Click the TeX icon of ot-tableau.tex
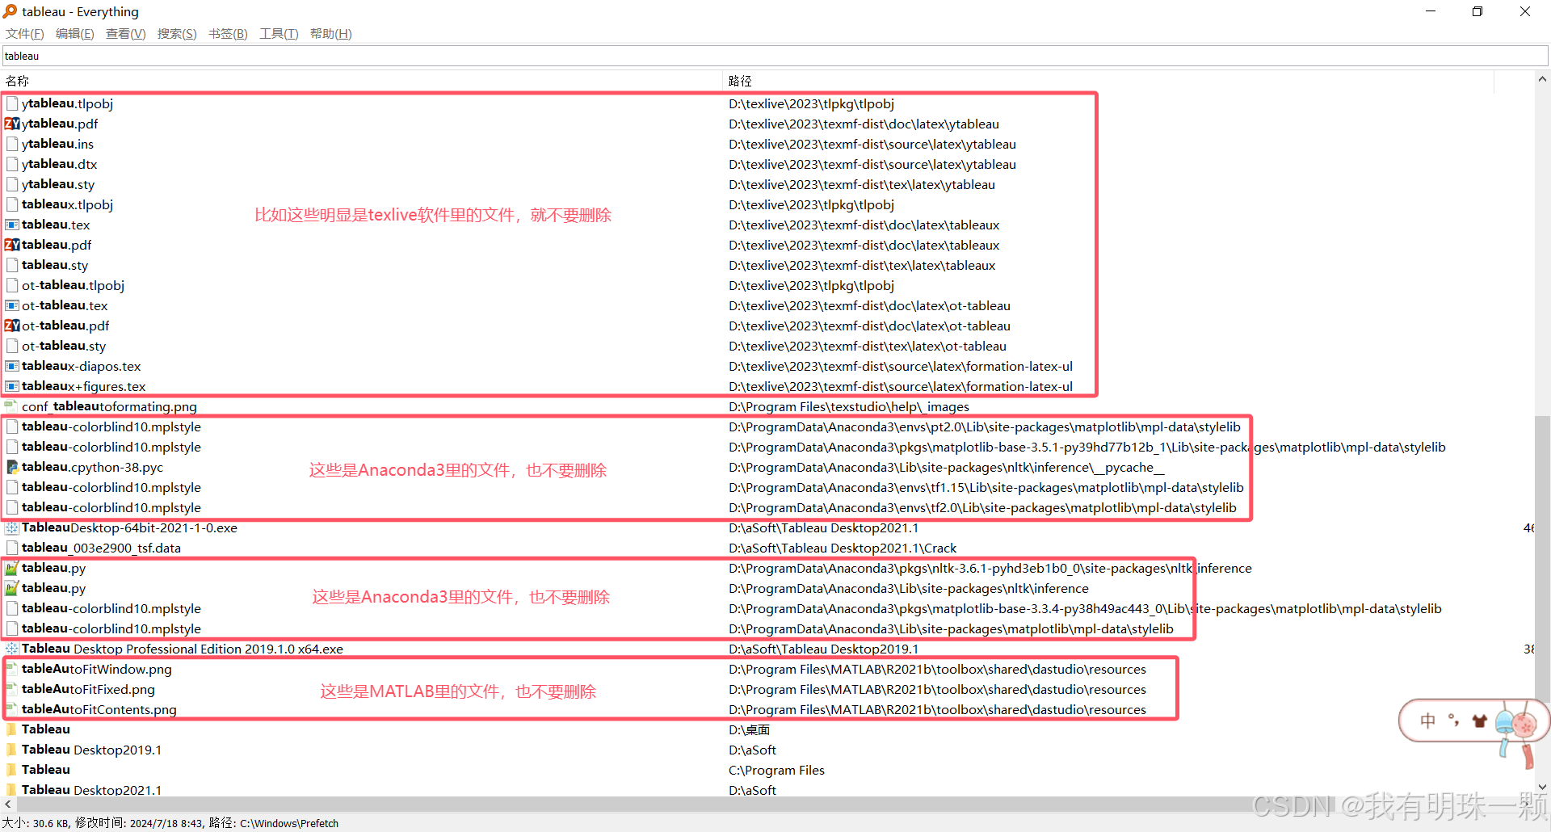This screenshot has height=832, width=1551. [x=12, y=305]
